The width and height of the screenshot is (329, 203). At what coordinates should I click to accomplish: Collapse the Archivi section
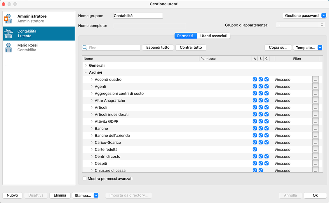tap(86, 73)
